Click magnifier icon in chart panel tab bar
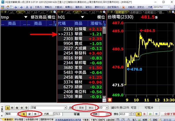The width and height of the screenshot is (175, 121). [173, 12]
